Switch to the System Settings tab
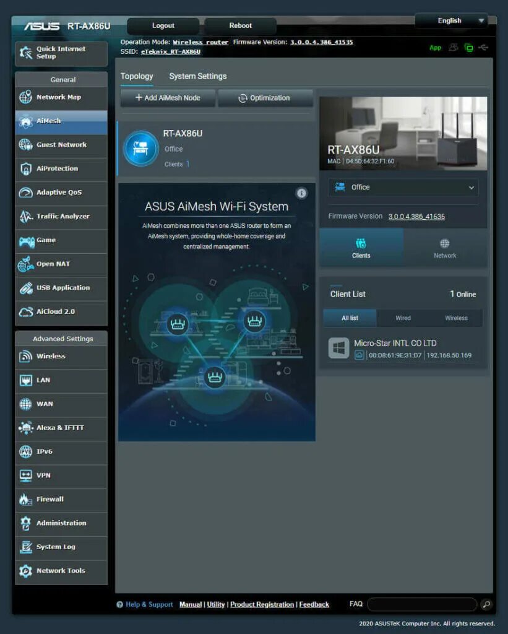 (x=197, y=76)
